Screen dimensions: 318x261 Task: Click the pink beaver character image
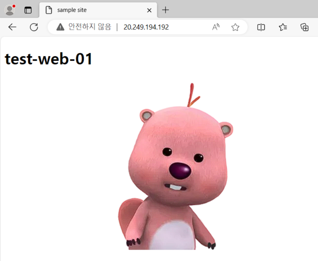pyautogui.click(x=176, y=166)
